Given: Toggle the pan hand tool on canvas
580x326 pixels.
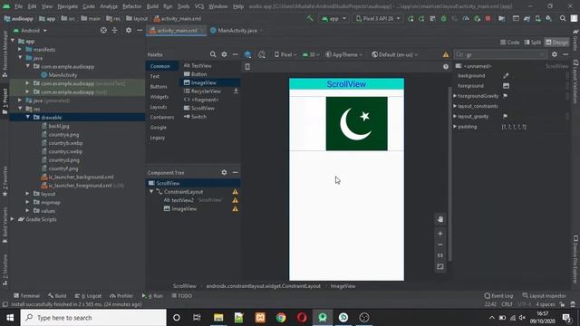Looking at the screenshot, I should (x=440, y=219).
